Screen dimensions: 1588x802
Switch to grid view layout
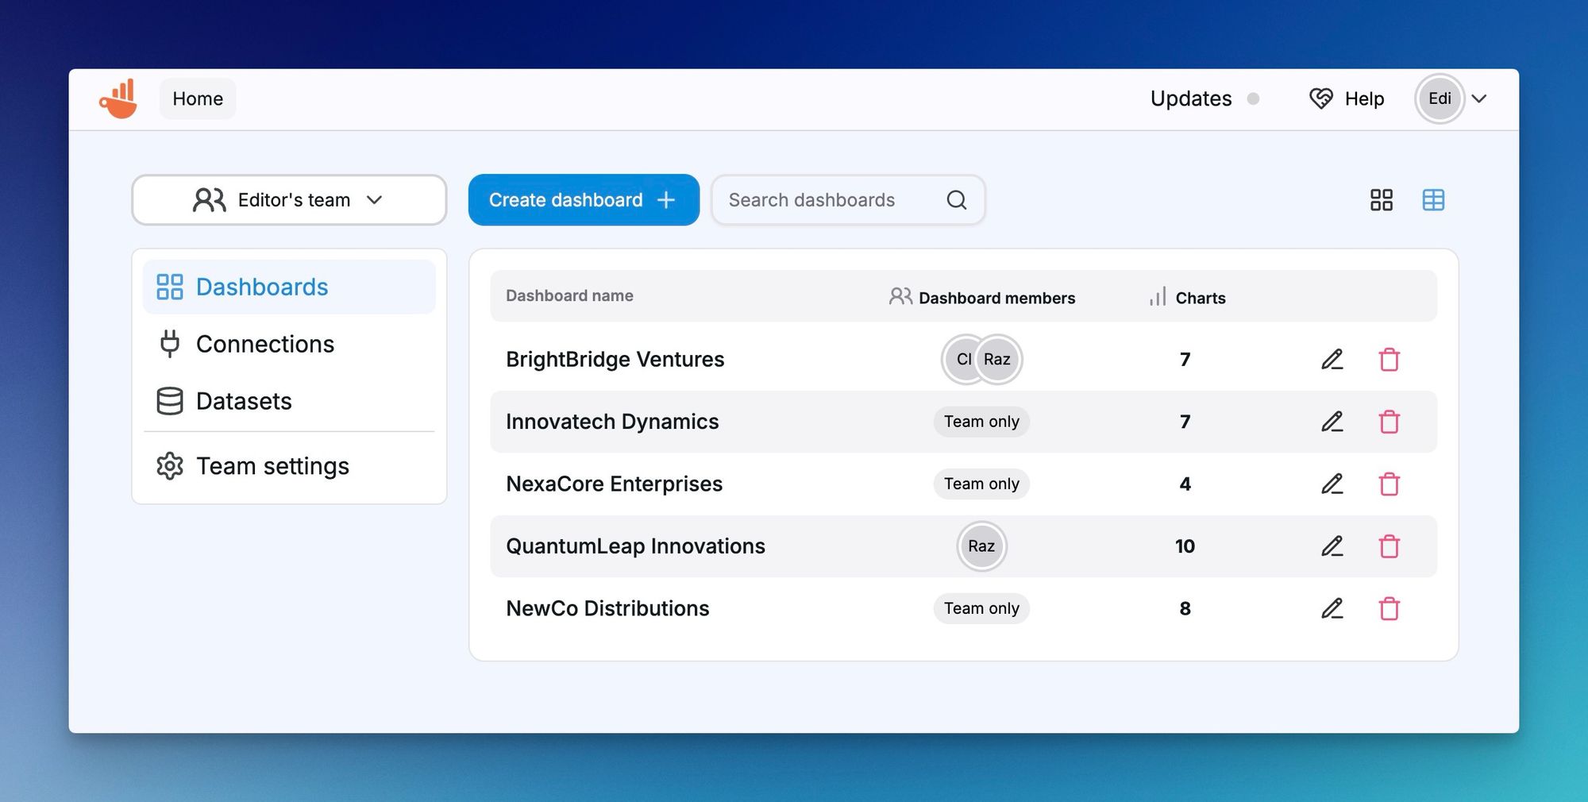(x=1382, y=200)
